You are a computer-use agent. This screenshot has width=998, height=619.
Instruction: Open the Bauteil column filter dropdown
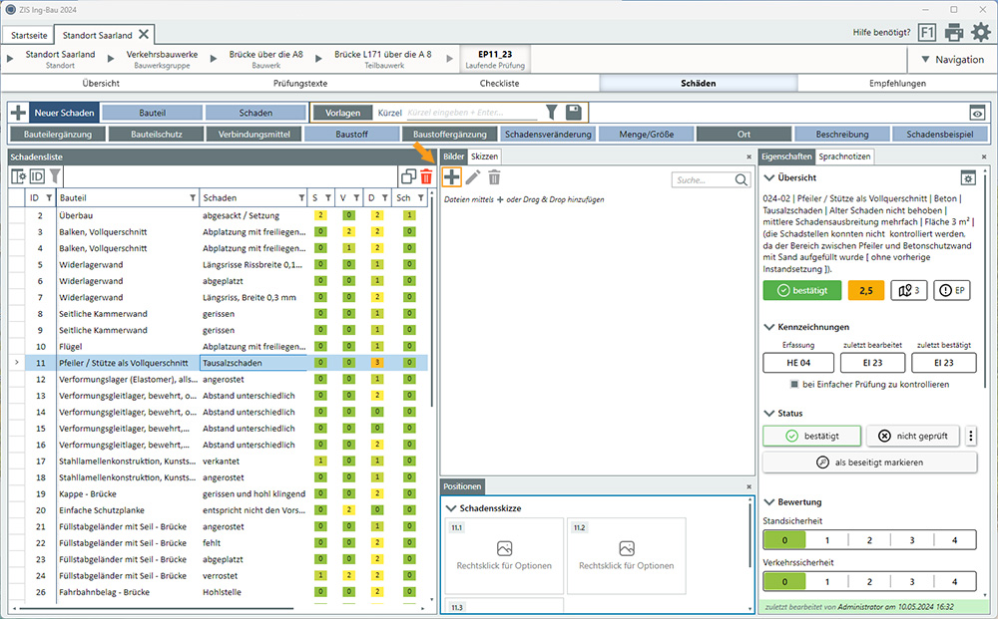pos(193,198)
